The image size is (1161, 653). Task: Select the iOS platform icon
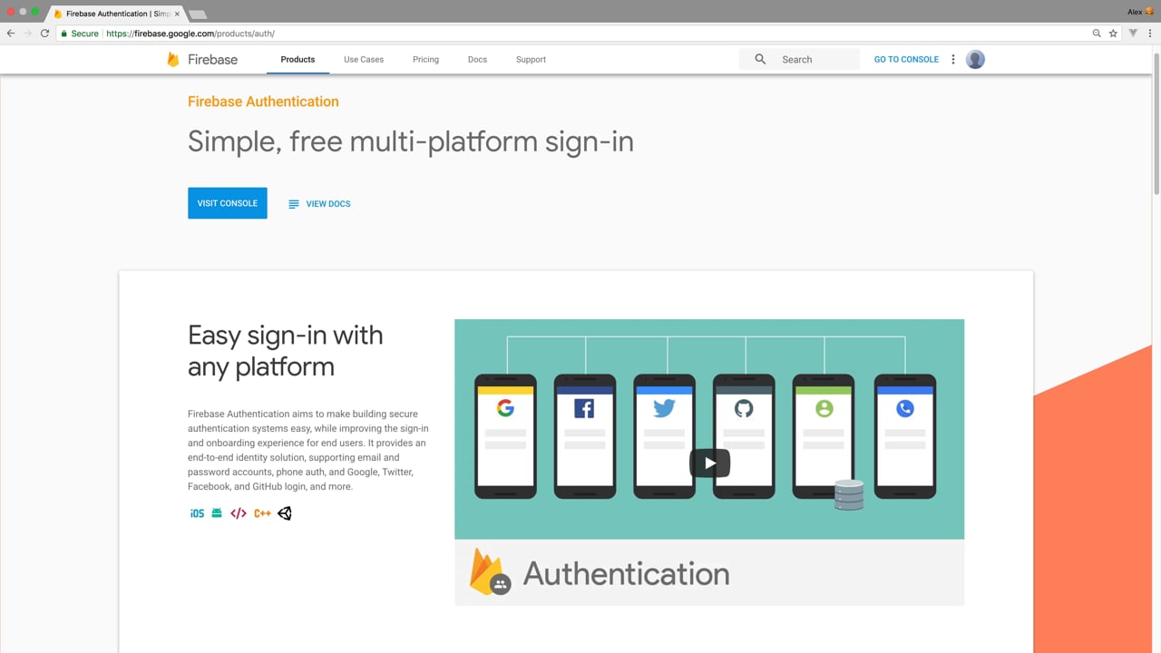click(197, 513)
